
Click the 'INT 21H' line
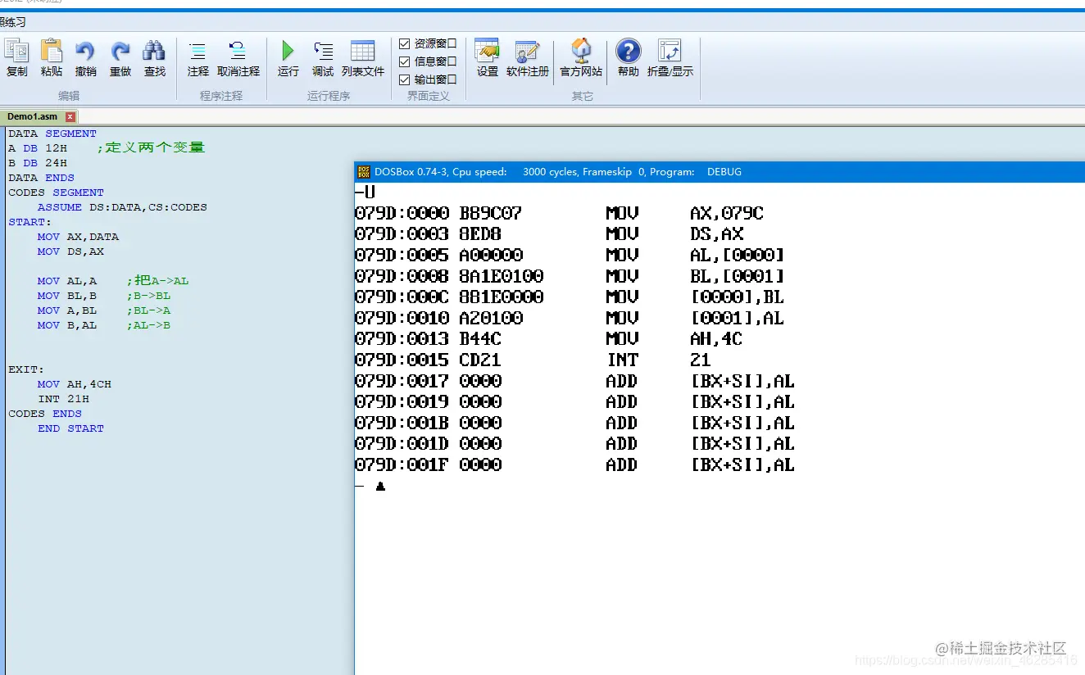click(x=63, y=399)
